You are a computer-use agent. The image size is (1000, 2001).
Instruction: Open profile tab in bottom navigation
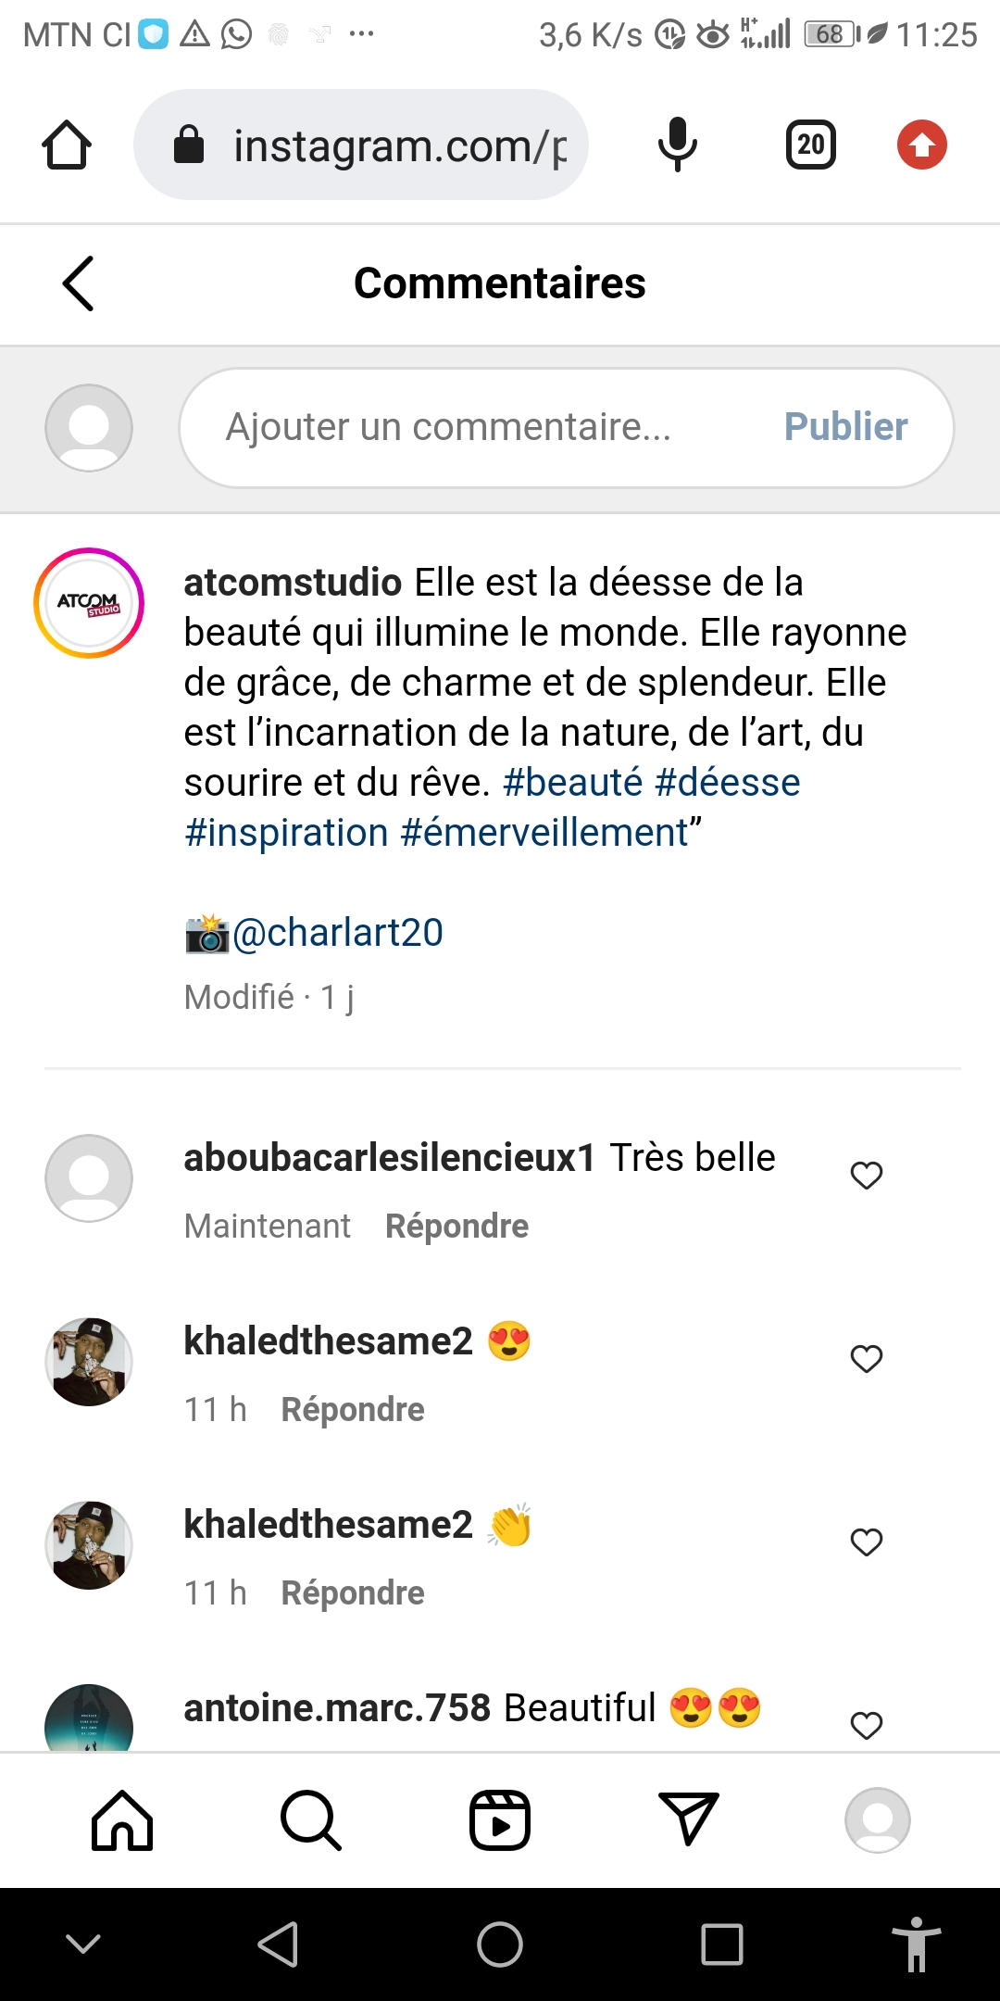coord(878,1820)
